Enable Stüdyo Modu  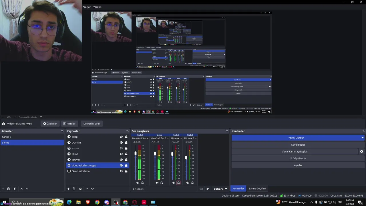(298, 159)
